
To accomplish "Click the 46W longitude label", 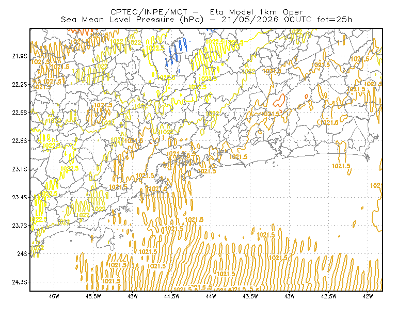I will [54, 296].
